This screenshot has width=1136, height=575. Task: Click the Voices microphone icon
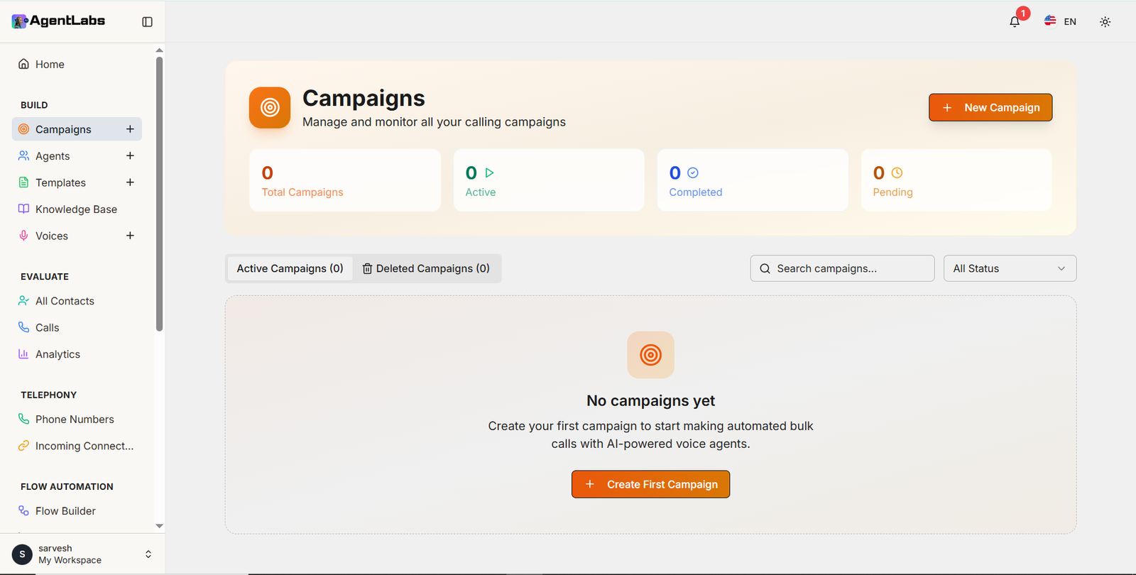click(x=23, y=236)
